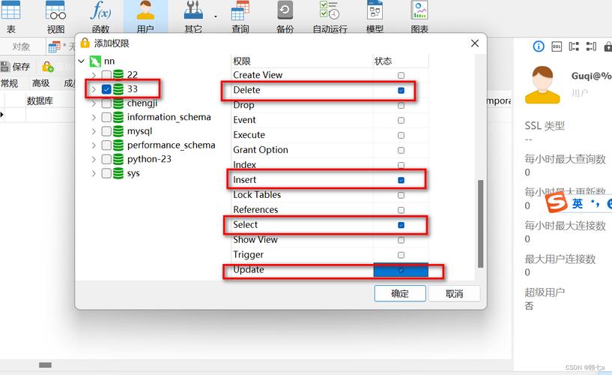
Task: Open the Others (其它) toolbar icon
Action: [193, 17]
